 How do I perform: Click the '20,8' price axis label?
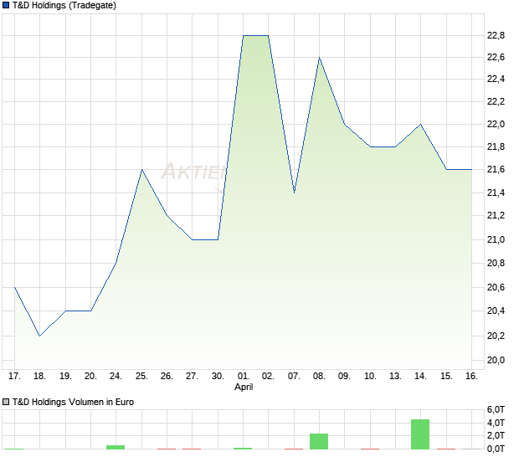(x=496, y=263)
